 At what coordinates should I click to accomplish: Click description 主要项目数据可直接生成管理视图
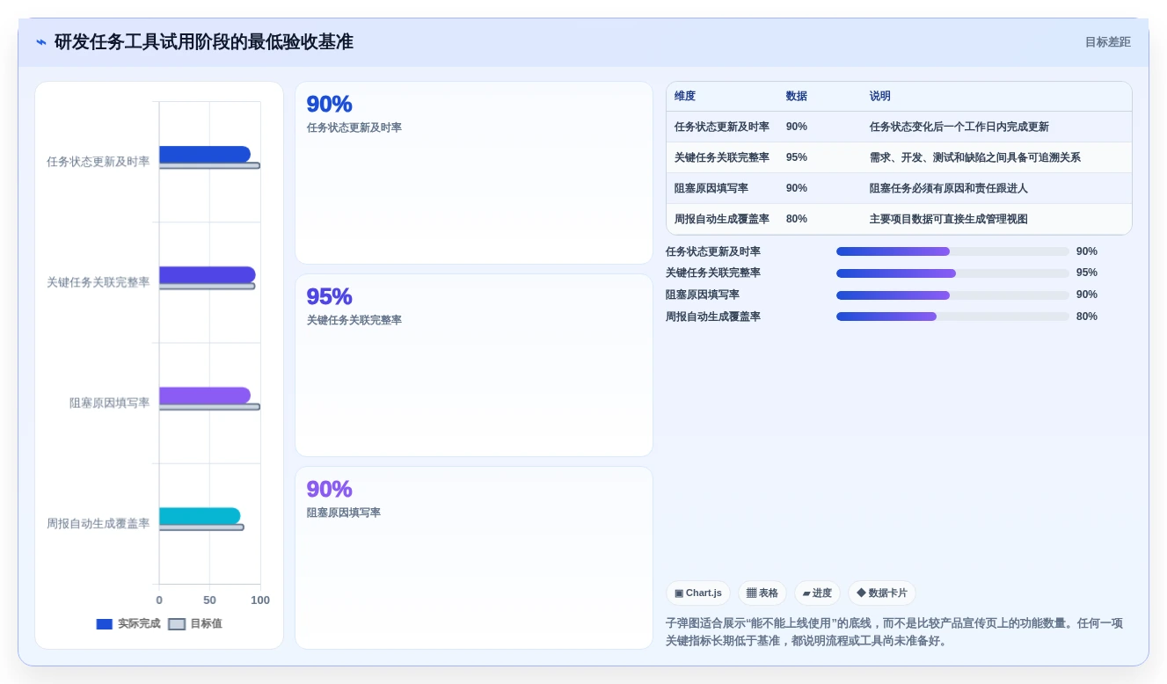[949, 219]
